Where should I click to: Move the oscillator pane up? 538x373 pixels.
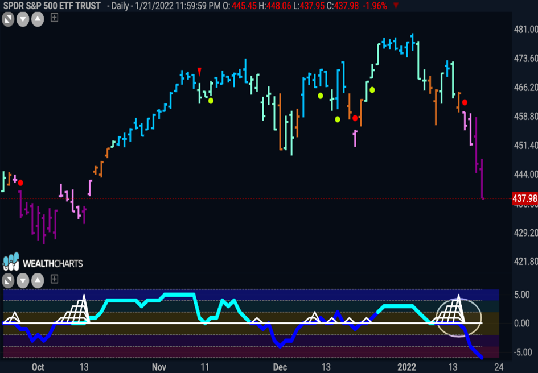[38, 281]
